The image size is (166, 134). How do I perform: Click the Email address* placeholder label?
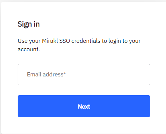click(46, 75)
